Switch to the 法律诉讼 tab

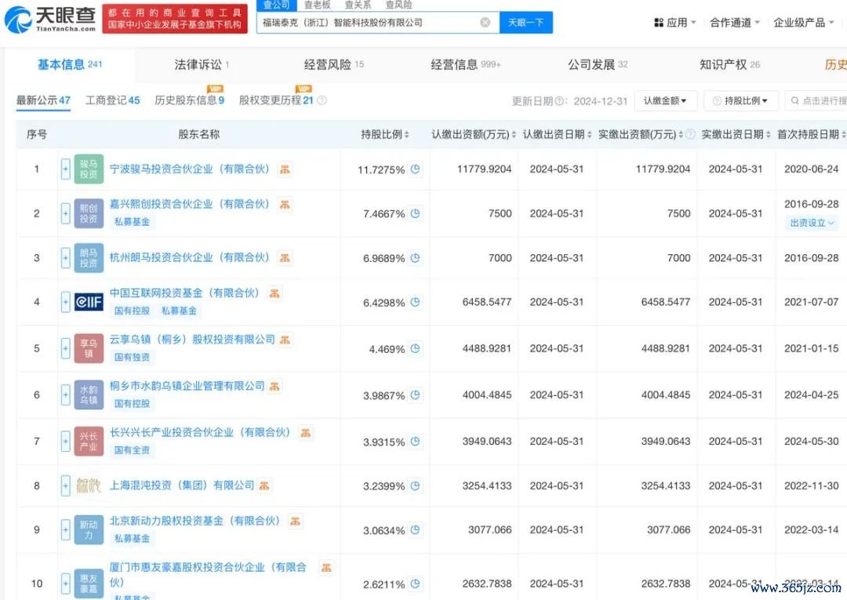coord(202,65)
